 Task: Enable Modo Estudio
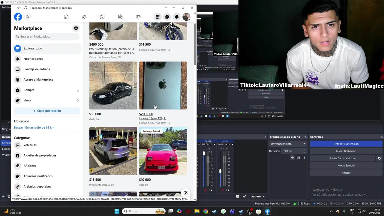[x=346, y=166]
